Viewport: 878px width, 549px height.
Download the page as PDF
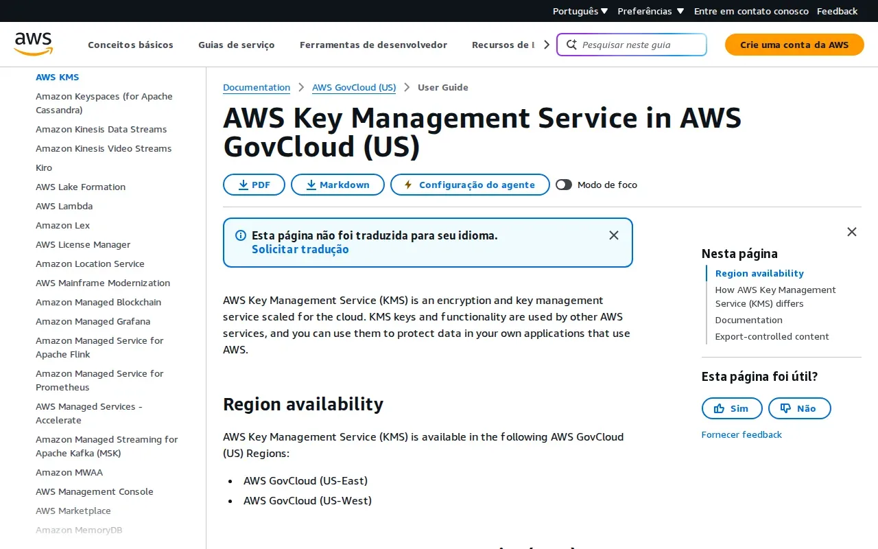point(254,185)
